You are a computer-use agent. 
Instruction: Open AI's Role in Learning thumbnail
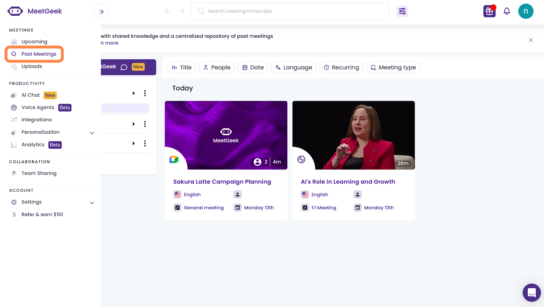pyautogui.click(x=353, y=135)
